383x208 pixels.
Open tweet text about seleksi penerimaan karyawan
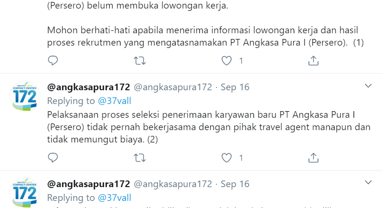(x=209, y=127)
